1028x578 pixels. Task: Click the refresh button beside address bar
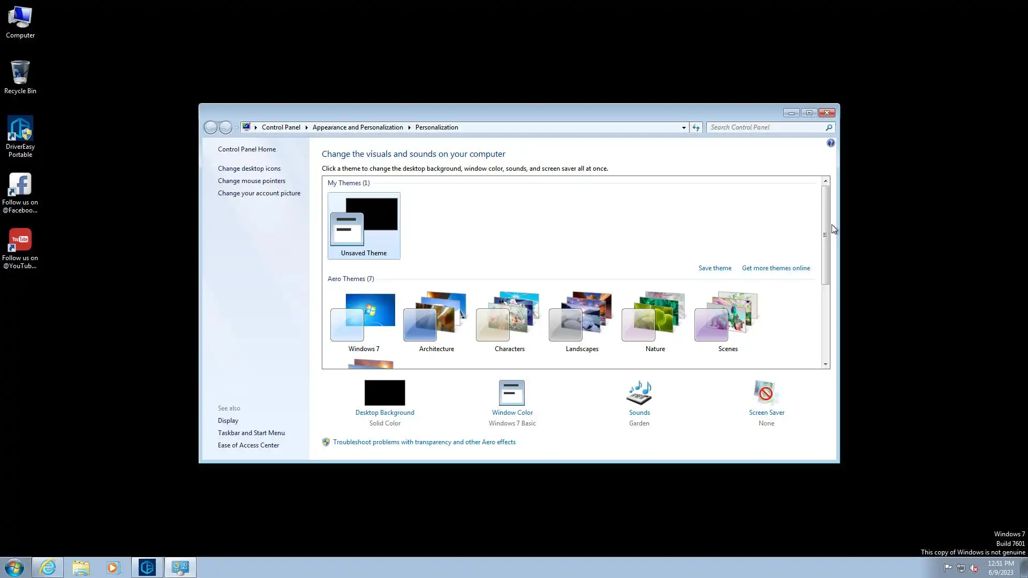[696, 127]
